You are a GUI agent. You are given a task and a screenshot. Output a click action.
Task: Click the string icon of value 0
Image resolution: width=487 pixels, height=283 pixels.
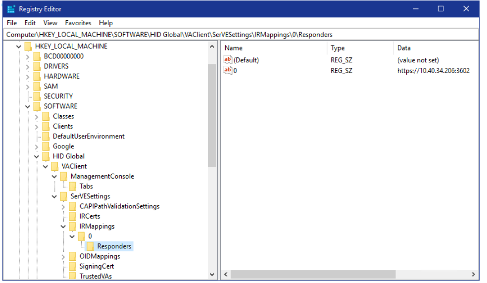click(228, 70)
